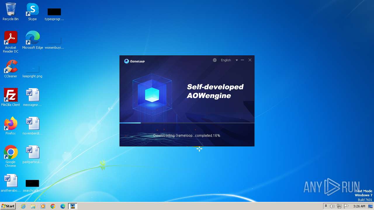The image size is (374, 210).
Task: Click the 3:26 AM taskbar clock
Action: (359, 206)
